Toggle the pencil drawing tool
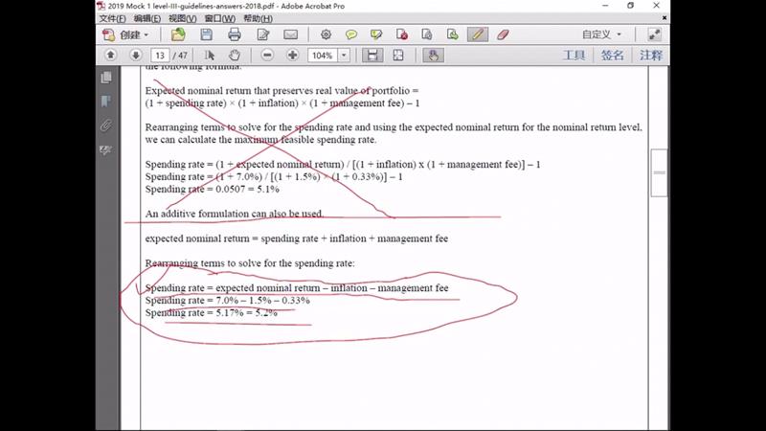The height and width of the screenshot is (431, 766). (x=477, y=35)
